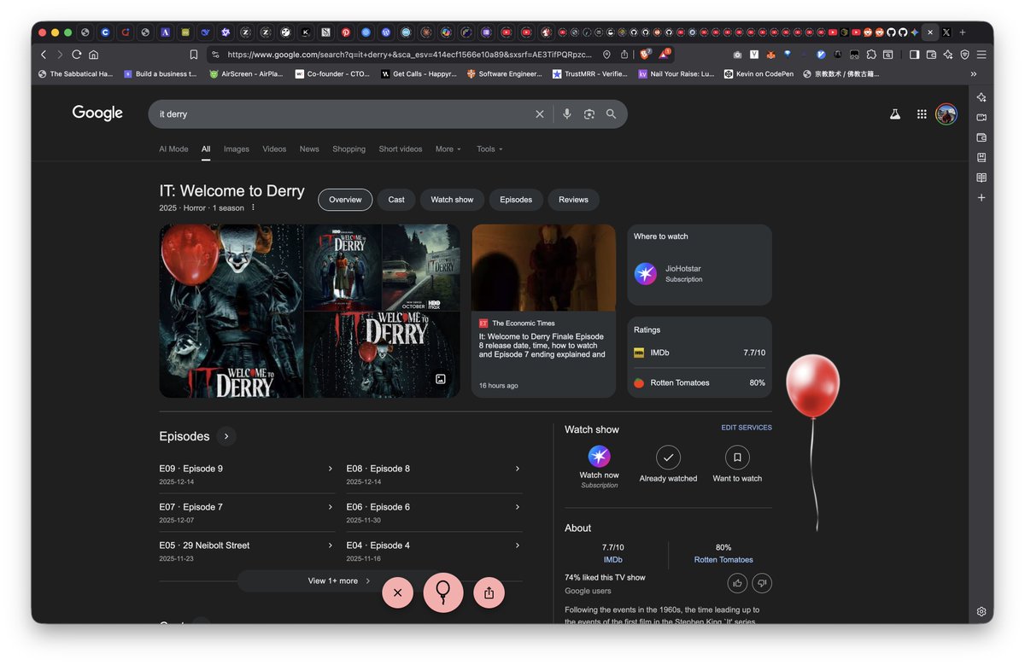The image size is (1025, 665).
Task: Add a sidebar item with plus icon
Action: 981,197
